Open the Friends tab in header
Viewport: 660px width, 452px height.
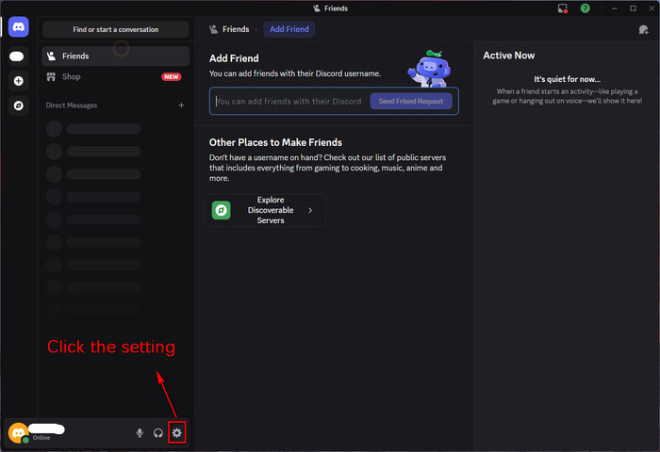[x=229, y=29]
